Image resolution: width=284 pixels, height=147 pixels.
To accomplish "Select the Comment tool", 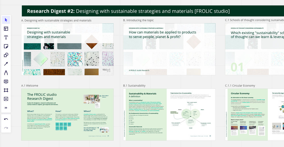I will click(6, 81).
